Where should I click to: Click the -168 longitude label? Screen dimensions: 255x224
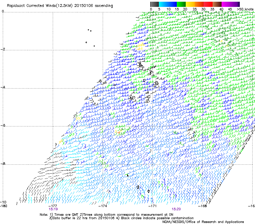pyautogui.click(x=203, y=206)
